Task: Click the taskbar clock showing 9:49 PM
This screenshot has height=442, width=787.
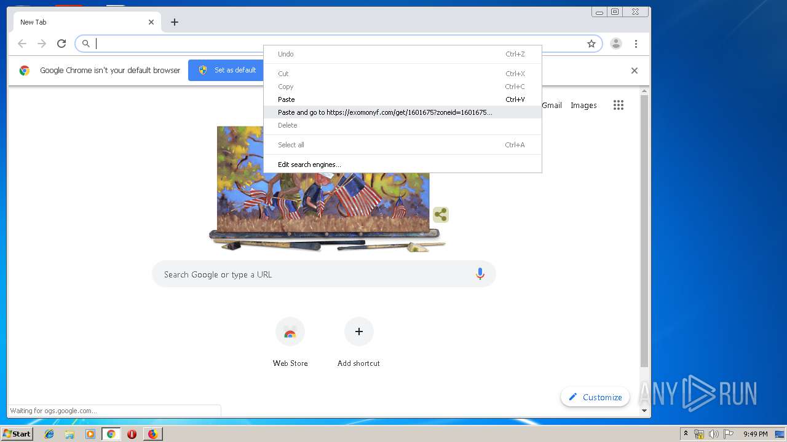Action: [x=755, y=434]
